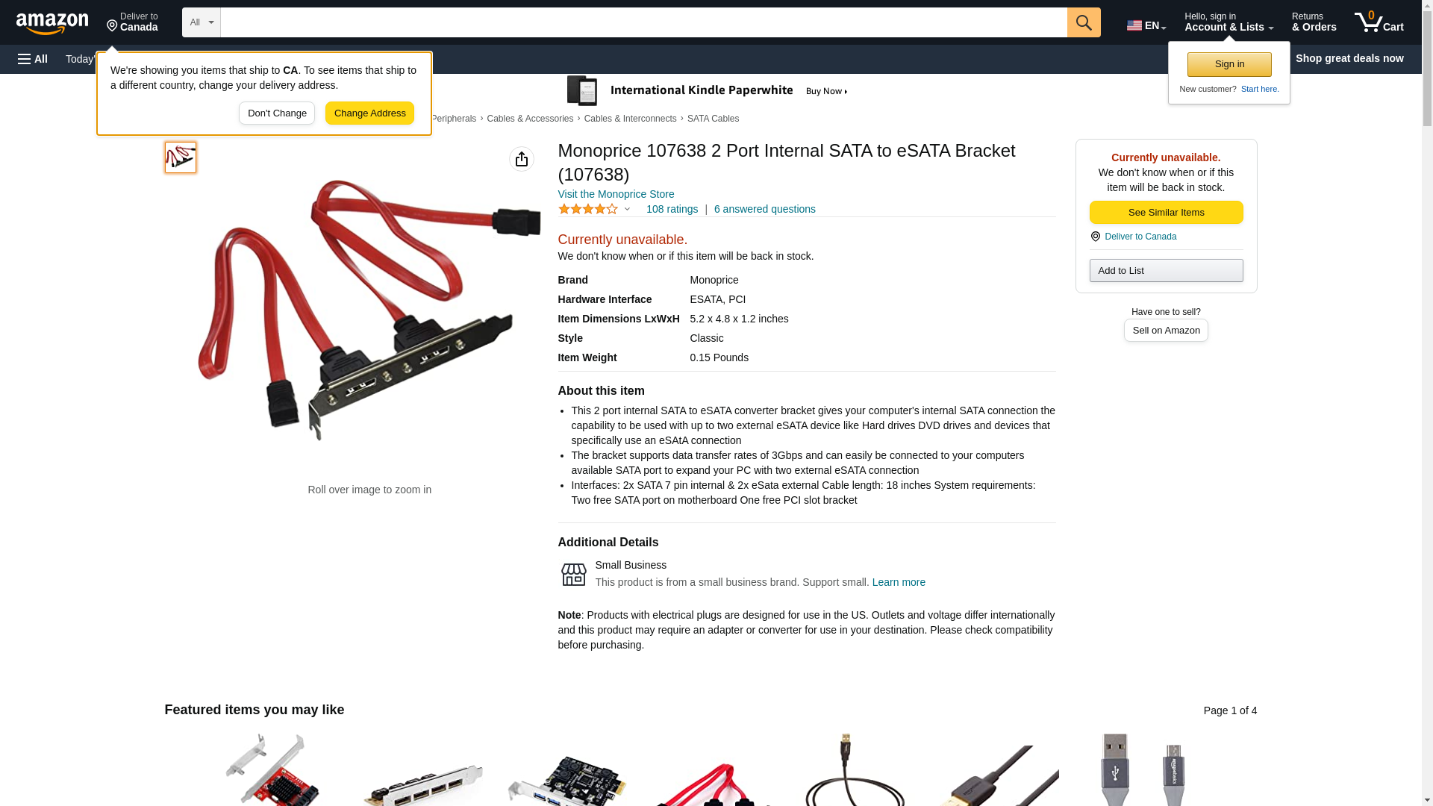The image size is (1433, 806).
Task: Click the search magnifier button
Action: pos(1084,22)
